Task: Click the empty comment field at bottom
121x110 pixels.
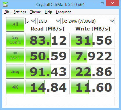Action: 61,101
